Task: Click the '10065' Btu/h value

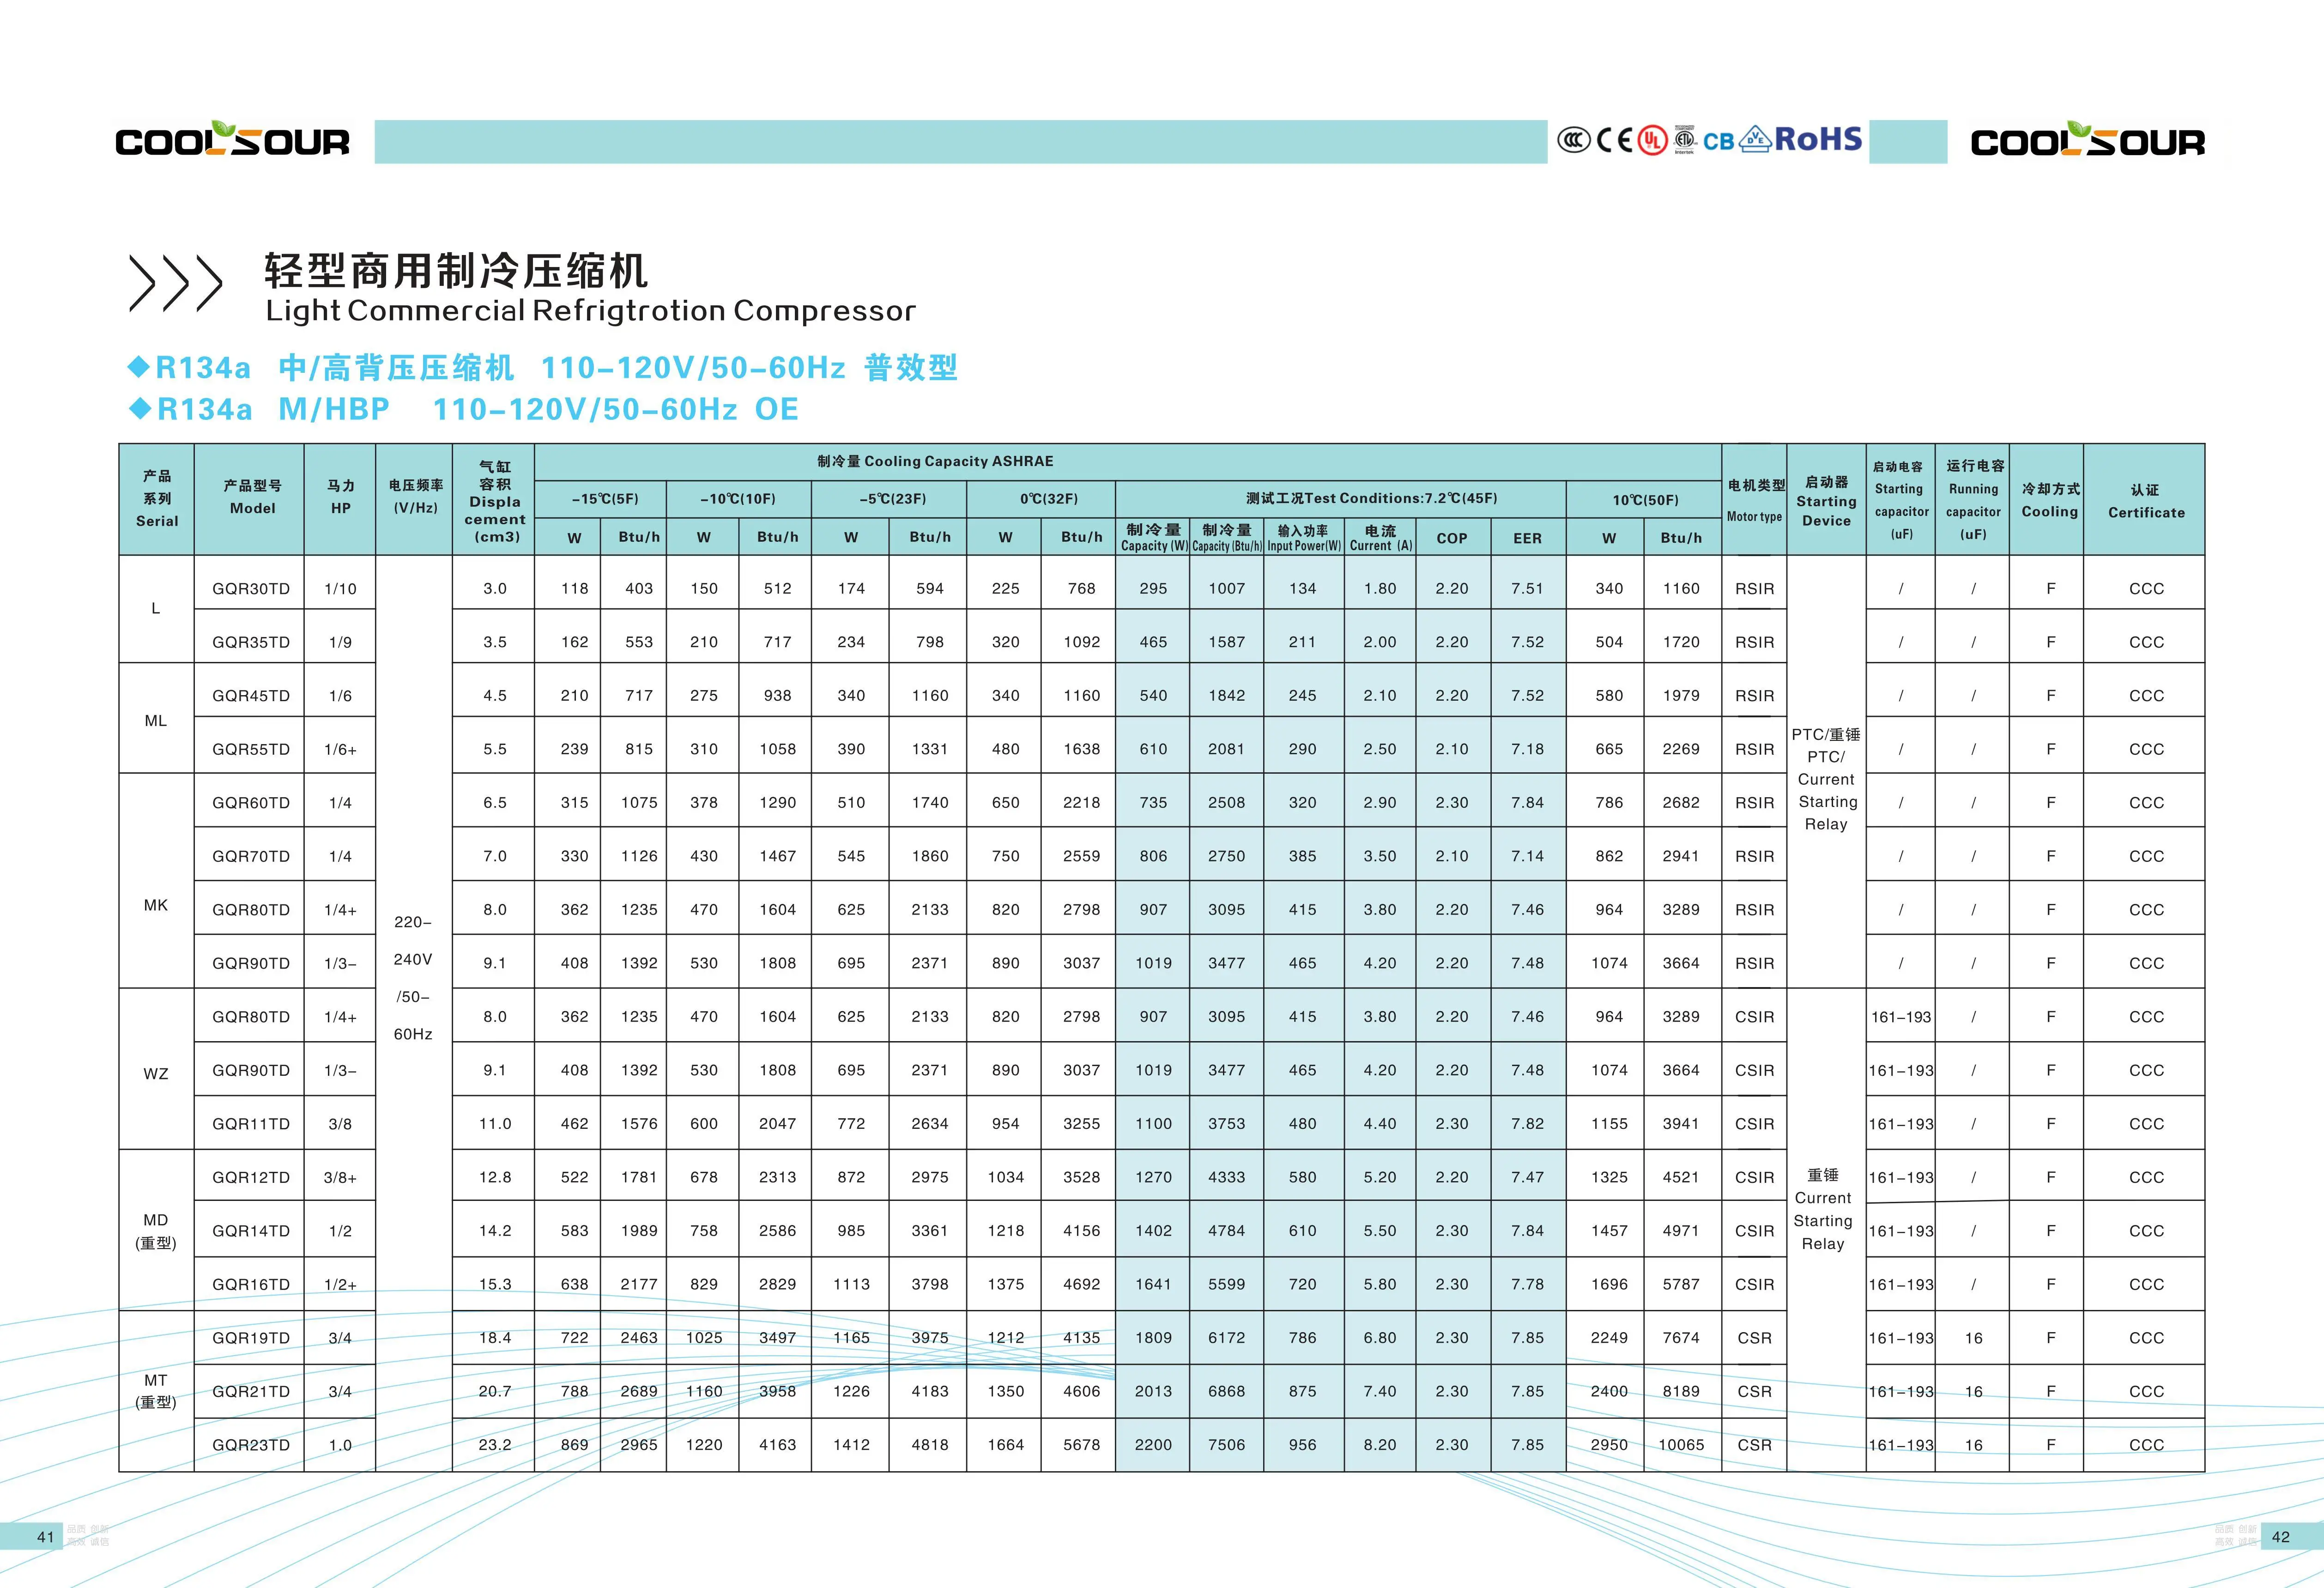Action: pyautogui.click(x=1681, y=1445)
